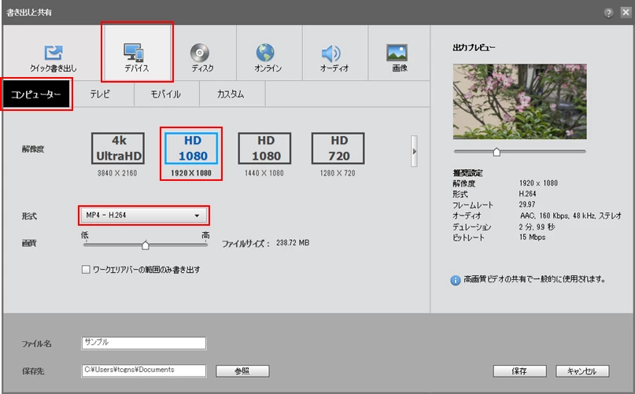Screen dimensions: 635x394
Task: Click the ビットレート value 15 Mbps
Action: pyautogui.click(x=532, y=238)
